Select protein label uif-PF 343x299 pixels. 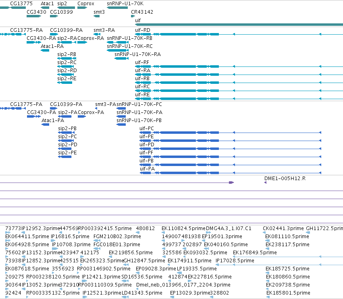click(146, 153)
